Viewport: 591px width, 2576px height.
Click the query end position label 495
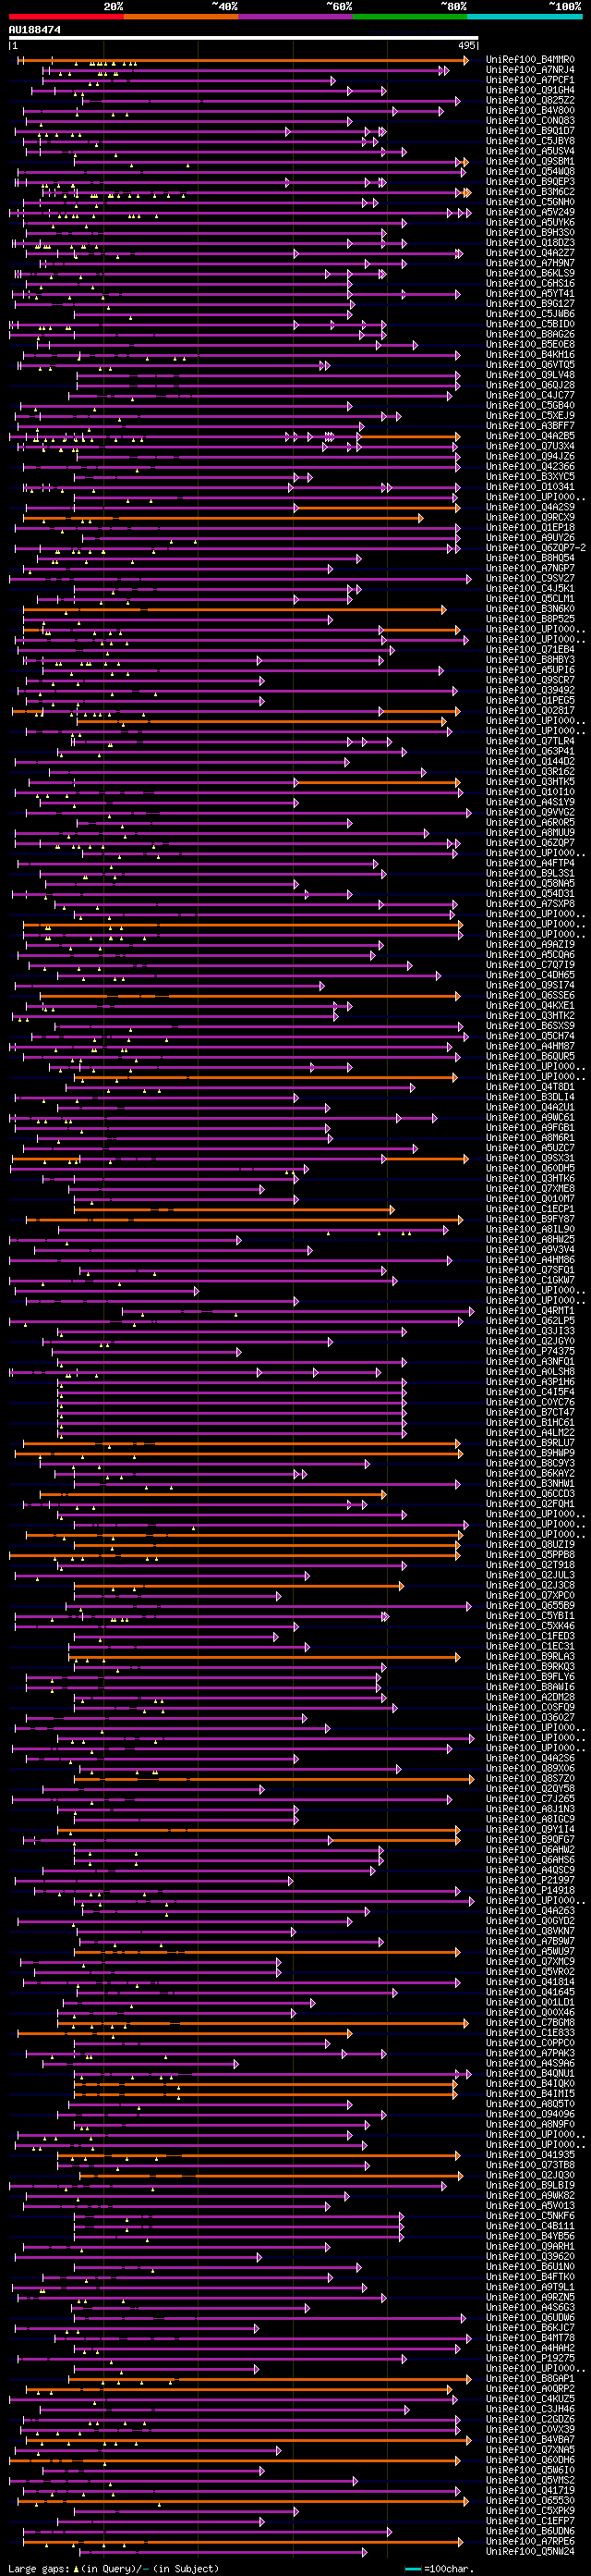tap(466, 46)
